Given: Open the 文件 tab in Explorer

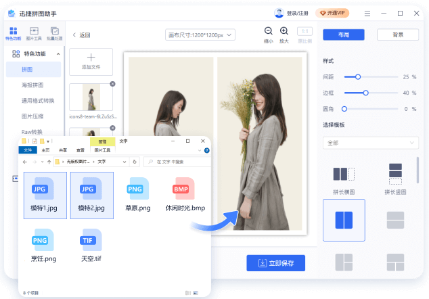Looking at the screenshot, I should (28, 150).
